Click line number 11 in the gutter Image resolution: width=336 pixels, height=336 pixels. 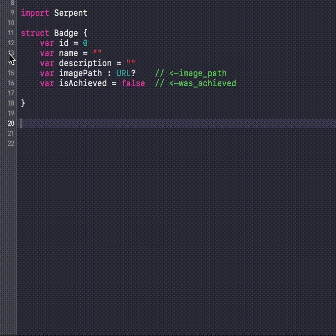(11, 33)
